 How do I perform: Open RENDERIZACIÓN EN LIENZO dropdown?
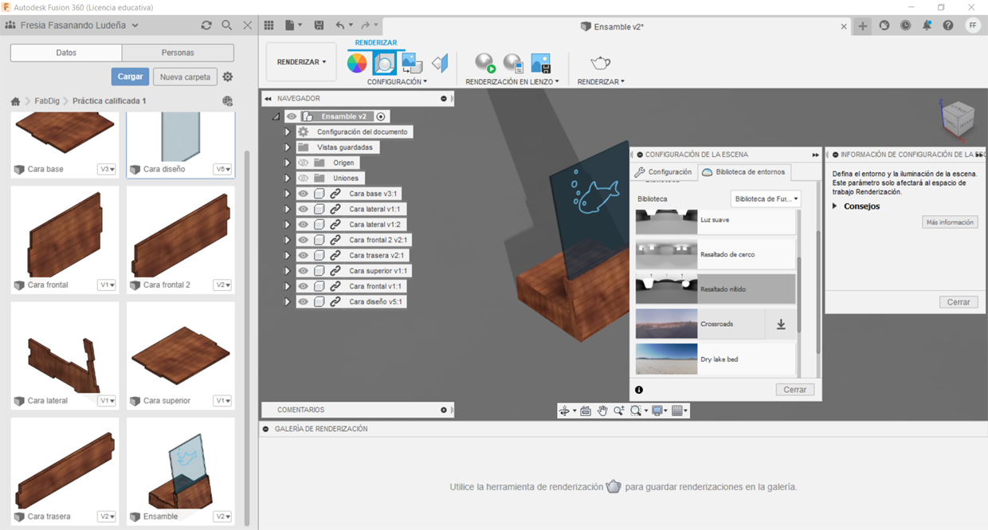pos(512,82)
